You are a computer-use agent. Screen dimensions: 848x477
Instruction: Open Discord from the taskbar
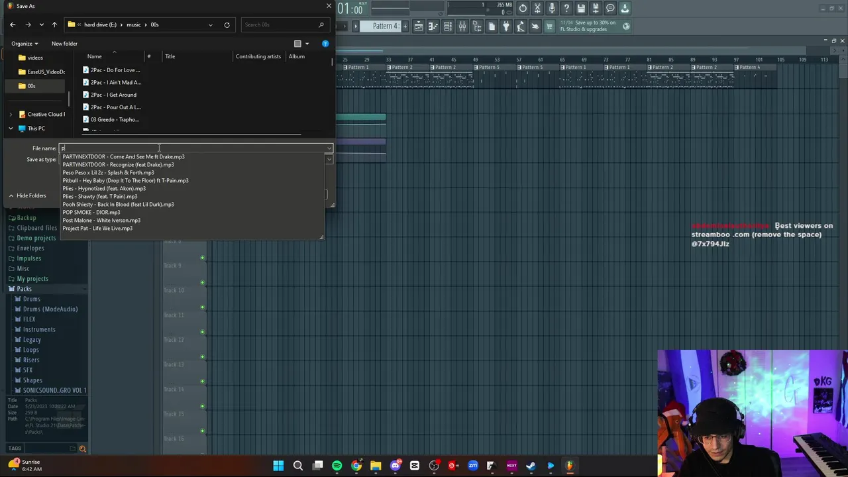[396, 466]
